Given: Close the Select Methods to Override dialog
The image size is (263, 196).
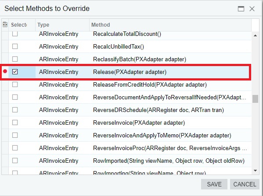Looking at the screenshot, I should [x=252, y=9].
